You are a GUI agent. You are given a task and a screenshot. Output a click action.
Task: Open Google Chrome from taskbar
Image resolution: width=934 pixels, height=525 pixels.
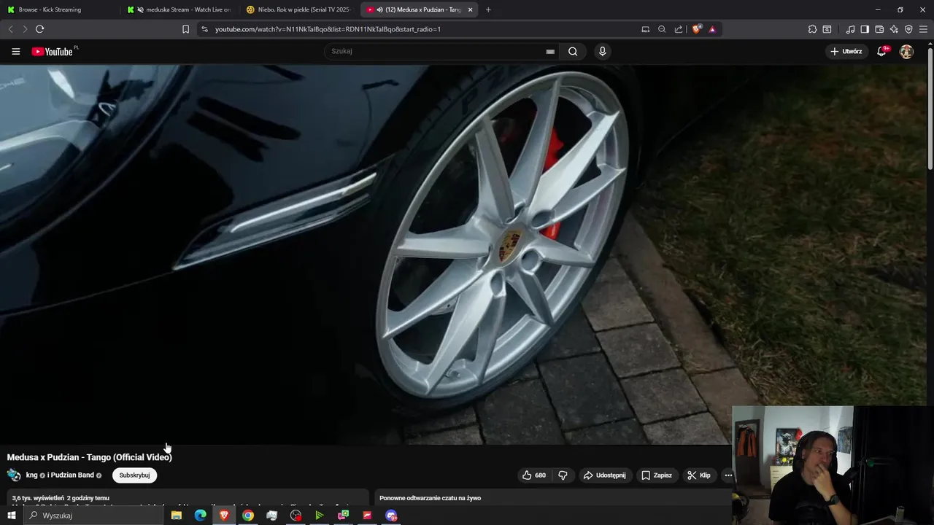248,516
